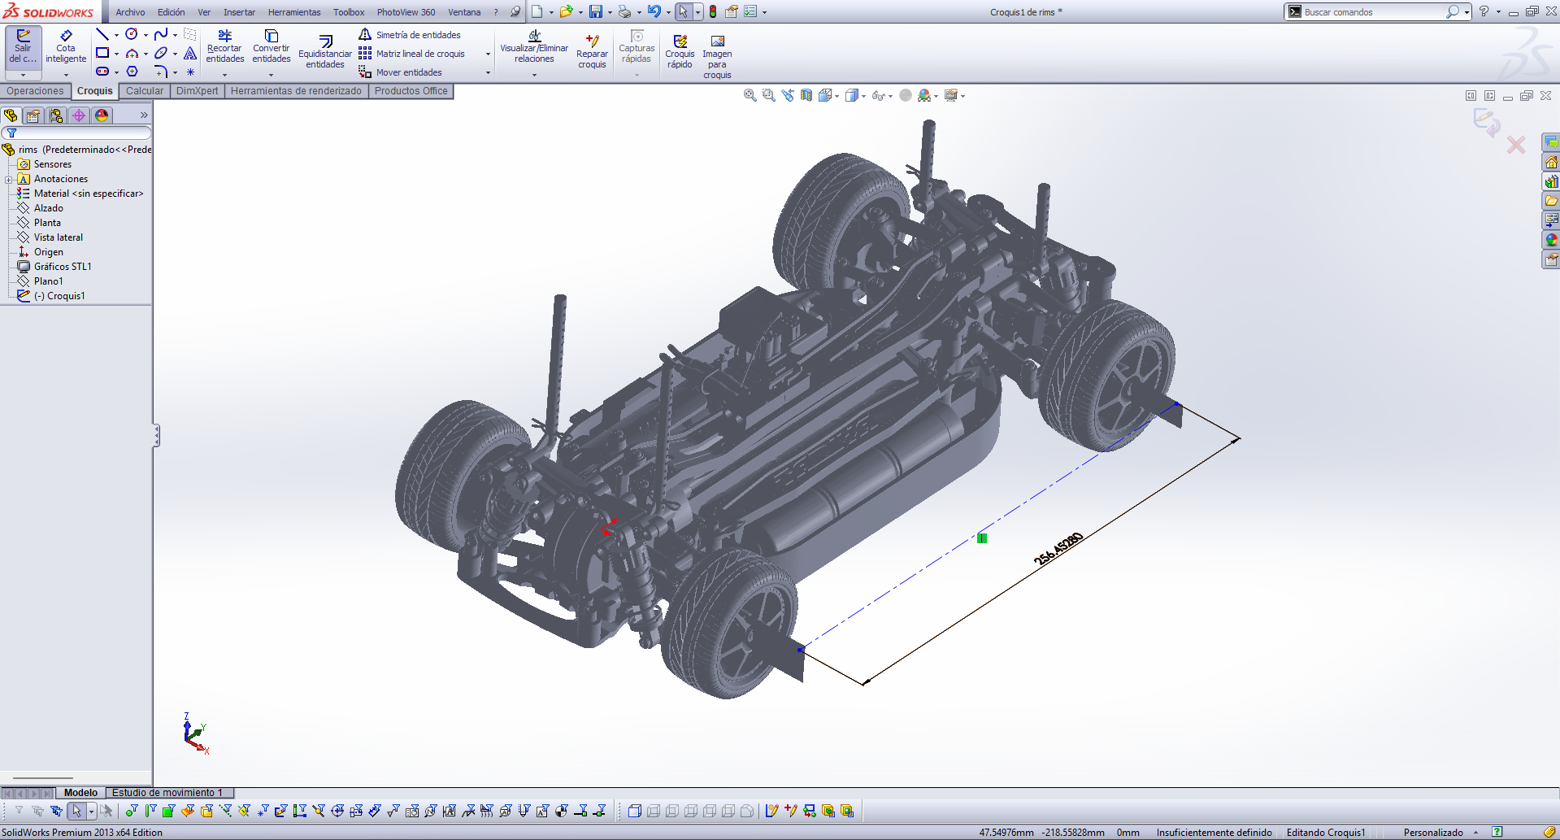Click the Personalizado units status item

click(1433, 833)
